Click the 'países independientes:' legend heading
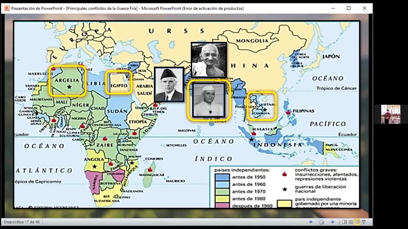This screenshot has height=229, width=408. pyautogui.click(x=242, y=170)
